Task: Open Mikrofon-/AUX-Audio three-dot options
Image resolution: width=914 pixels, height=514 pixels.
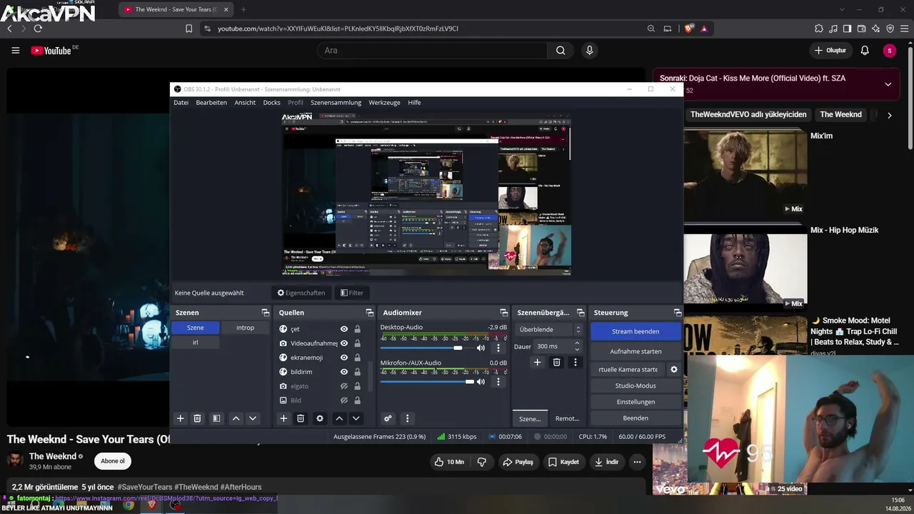Action: [498, 382]
